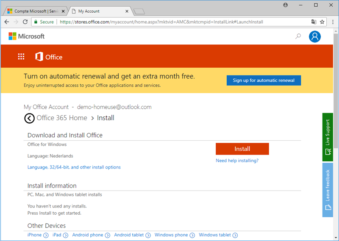339x241 pixels.
Task: Click the arrow icon next to Android phone
Action: [x=108, y=235]
